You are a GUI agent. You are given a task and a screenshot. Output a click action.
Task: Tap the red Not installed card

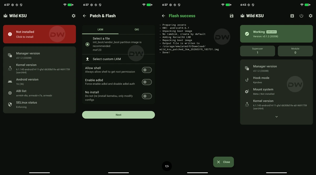[x=39, y=34]
